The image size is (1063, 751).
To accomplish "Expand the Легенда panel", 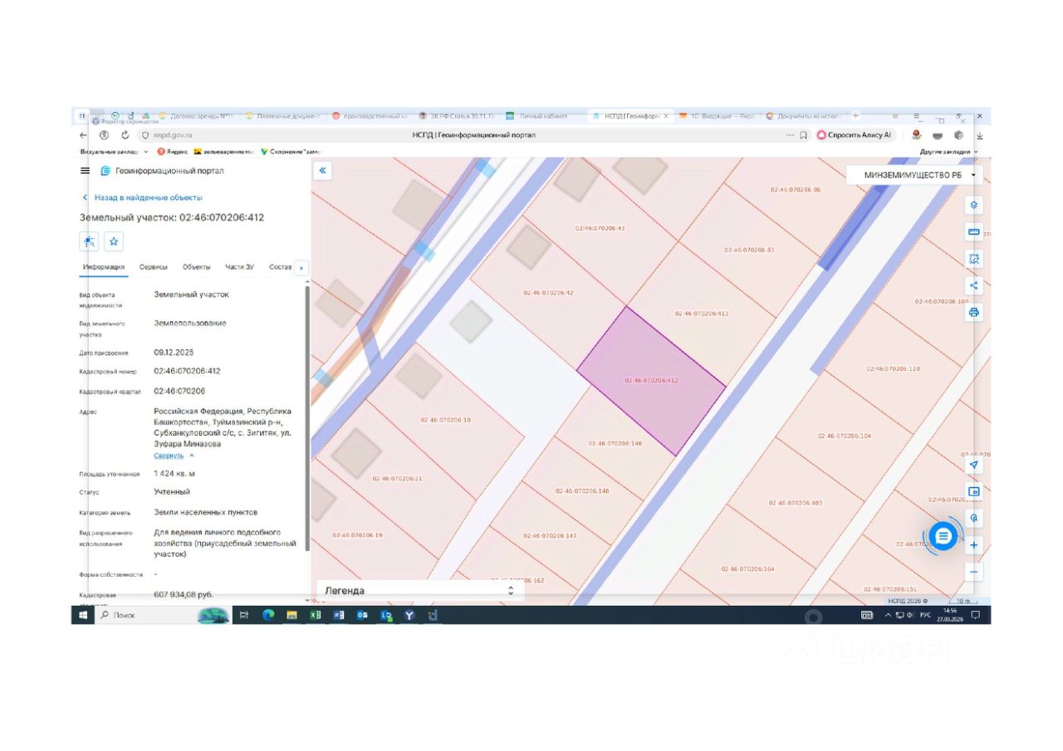I will 420,591.
